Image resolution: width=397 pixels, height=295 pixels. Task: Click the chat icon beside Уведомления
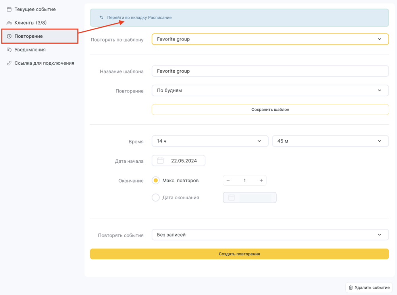9,50
